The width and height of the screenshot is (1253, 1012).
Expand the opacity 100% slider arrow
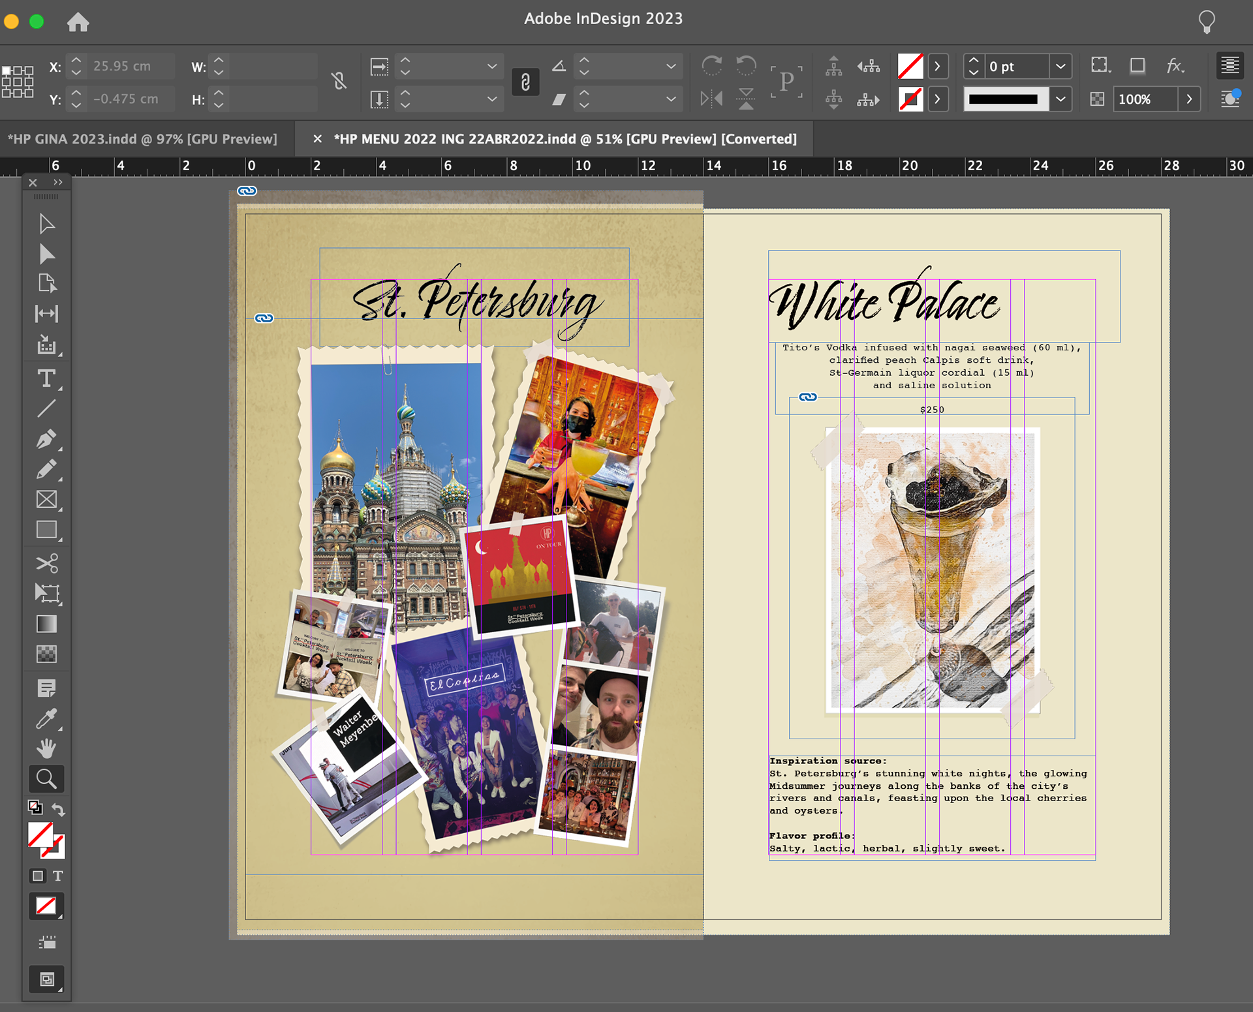1189,99
